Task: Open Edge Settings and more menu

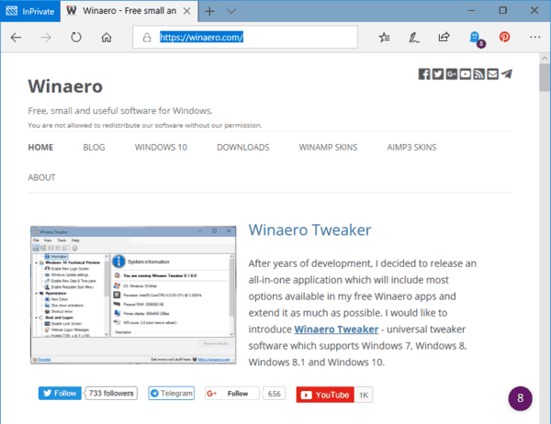Action: point(534,37)
